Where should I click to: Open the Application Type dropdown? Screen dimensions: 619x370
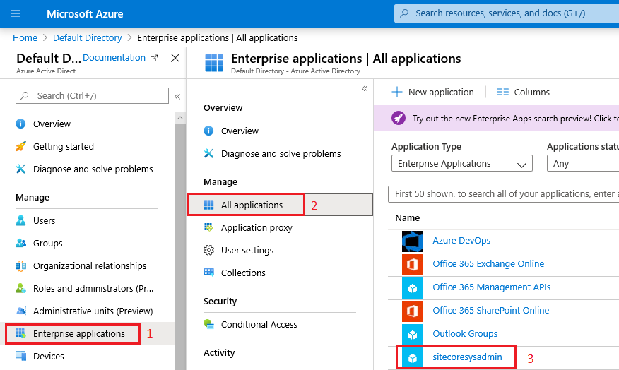(x=462, y=163)
